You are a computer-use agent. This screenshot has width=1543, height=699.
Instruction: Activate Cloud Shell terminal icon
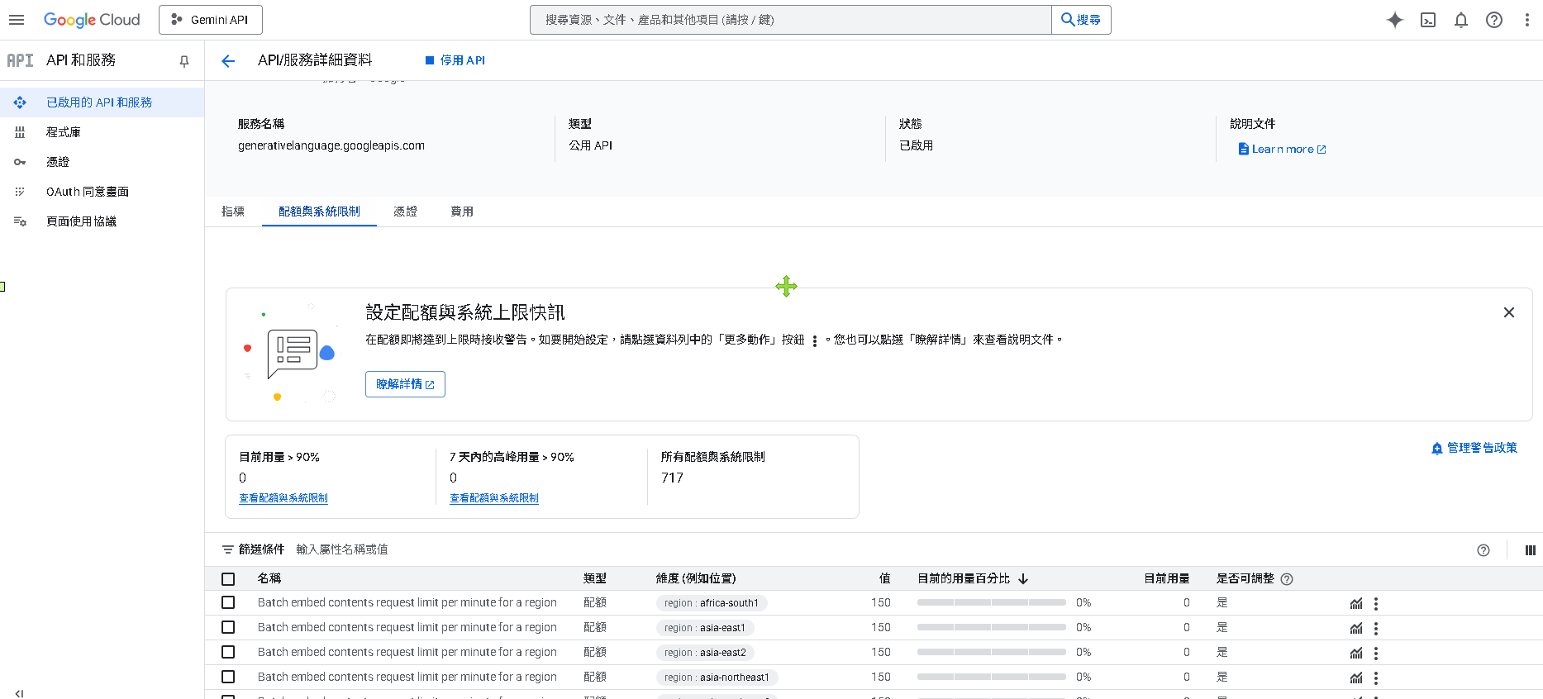tap(1428, 20)
